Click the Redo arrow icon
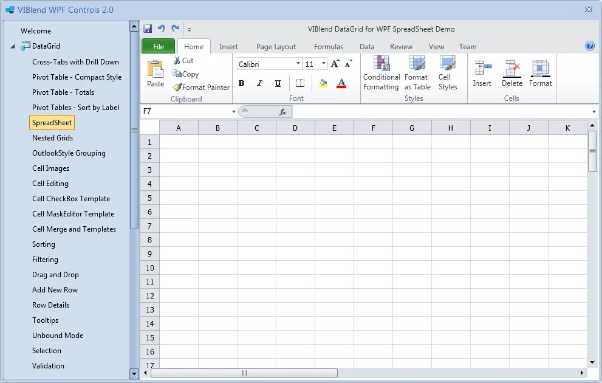The height and width of the screenshot is (383, 602). pos(175,29)
